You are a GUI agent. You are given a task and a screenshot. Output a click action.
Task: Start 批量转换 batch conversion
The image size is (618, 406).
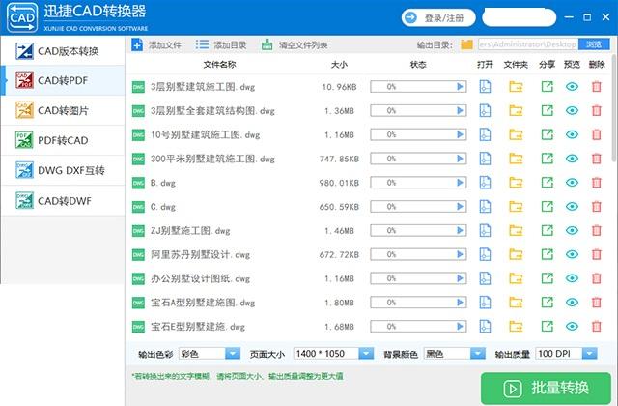tap(546, 389)
